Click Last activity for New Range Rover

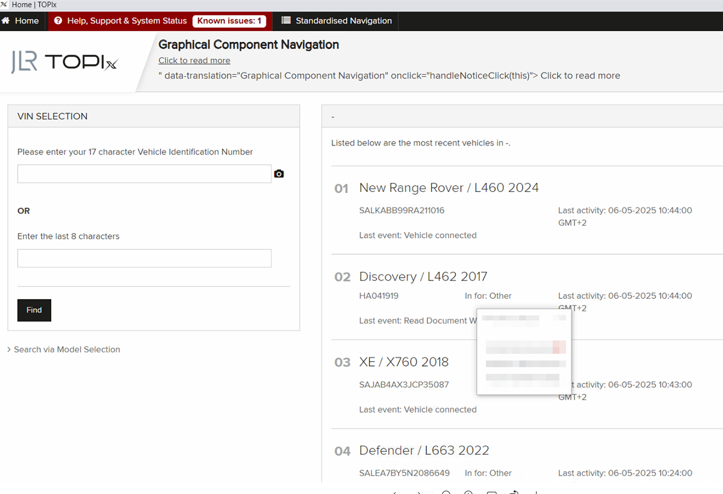[x=625, y=217]
